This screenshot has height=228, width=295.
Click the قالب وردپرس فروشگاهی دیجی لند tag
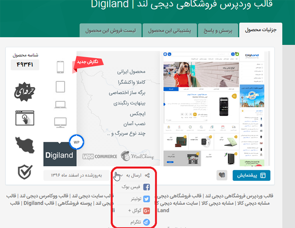239,196
